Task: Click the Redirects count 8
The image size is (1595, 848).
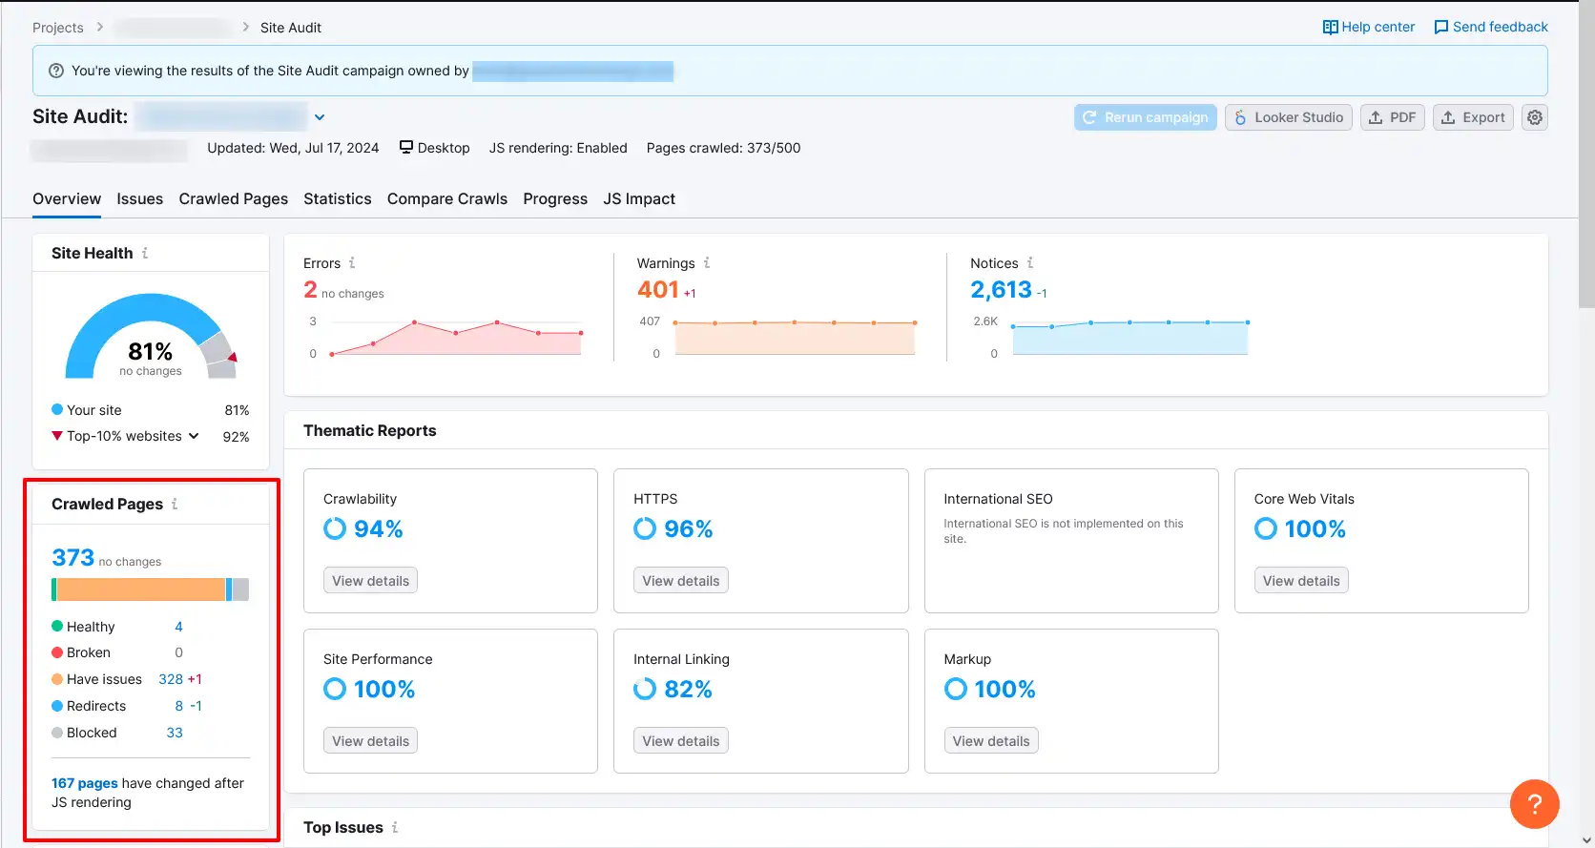Action: click(x=178, y=706)
